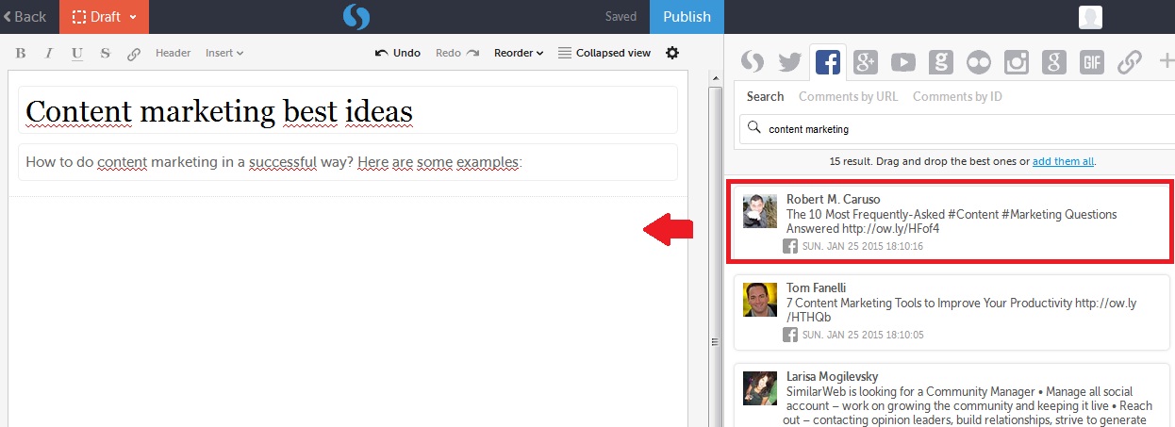
Task: Toggle strikethrough formatting
Action: coord(106,53)
